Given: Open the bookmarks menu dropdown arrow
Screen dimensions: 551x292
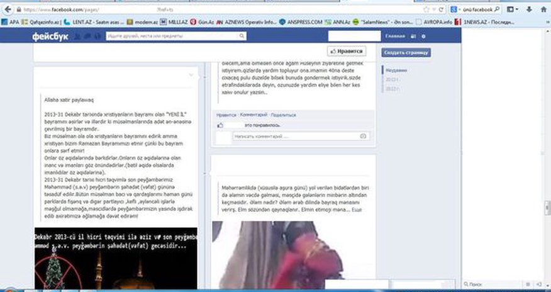Looking at the screenshot, I should pos(517,10).
